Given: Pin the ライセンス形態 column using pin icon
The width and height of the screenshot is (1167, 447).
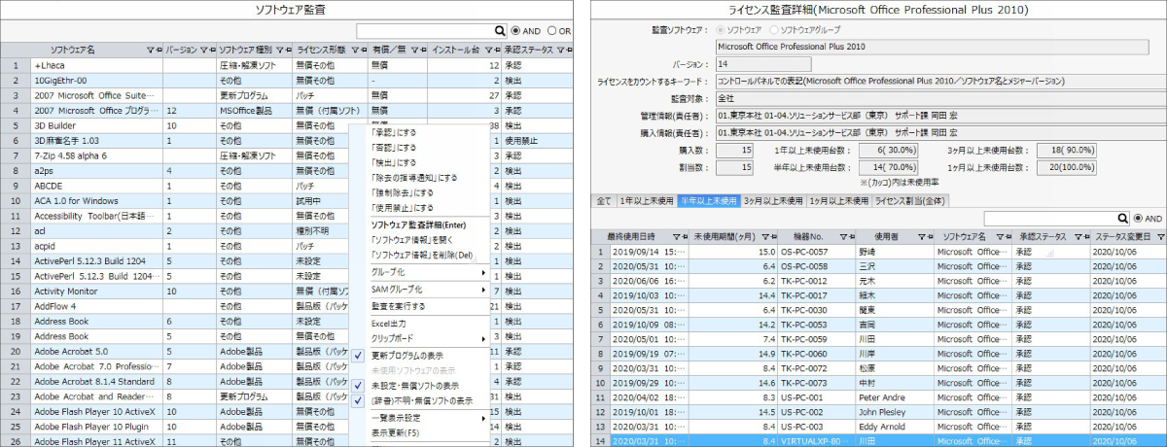Looking at the screenshot, I should [x=362, y=49].
